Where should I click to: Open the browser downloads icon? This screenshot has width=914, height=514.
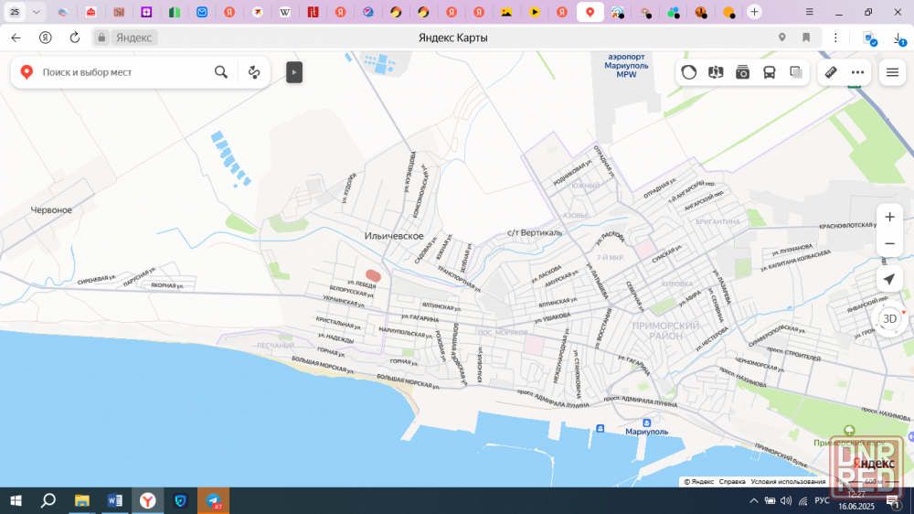point(899,38)
